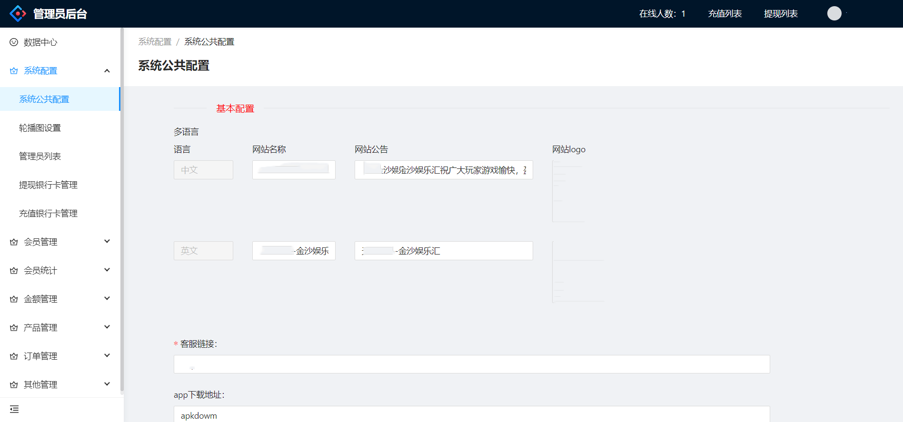Screen dimensions: 903x422
Task: Expand the 订单管理 menu chevron
Action: (107, 355)
